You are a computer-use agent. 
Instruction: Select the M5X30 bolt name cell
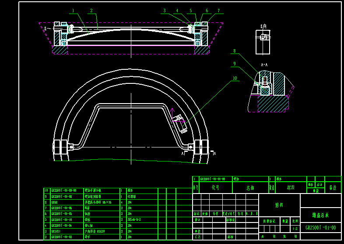pos(102,231)
